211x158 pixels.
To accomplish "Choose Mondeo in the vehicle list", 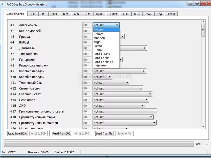I will pos(106,38).
